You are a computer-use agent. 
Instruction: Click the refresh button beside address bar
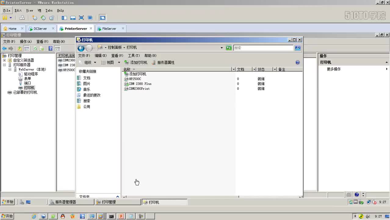point(229,48)
